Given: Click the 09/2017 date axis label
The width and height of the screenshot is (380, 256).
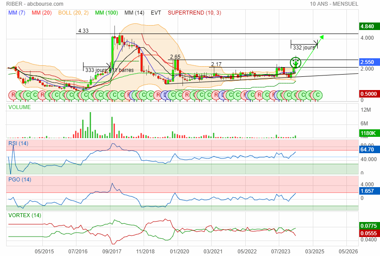Looking at the screenshot, I should coord(112,252).
